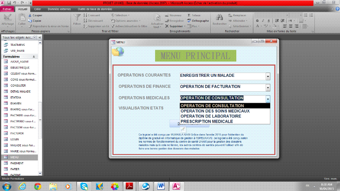Open Sélectionner dropdown

[x=240, y=26]
